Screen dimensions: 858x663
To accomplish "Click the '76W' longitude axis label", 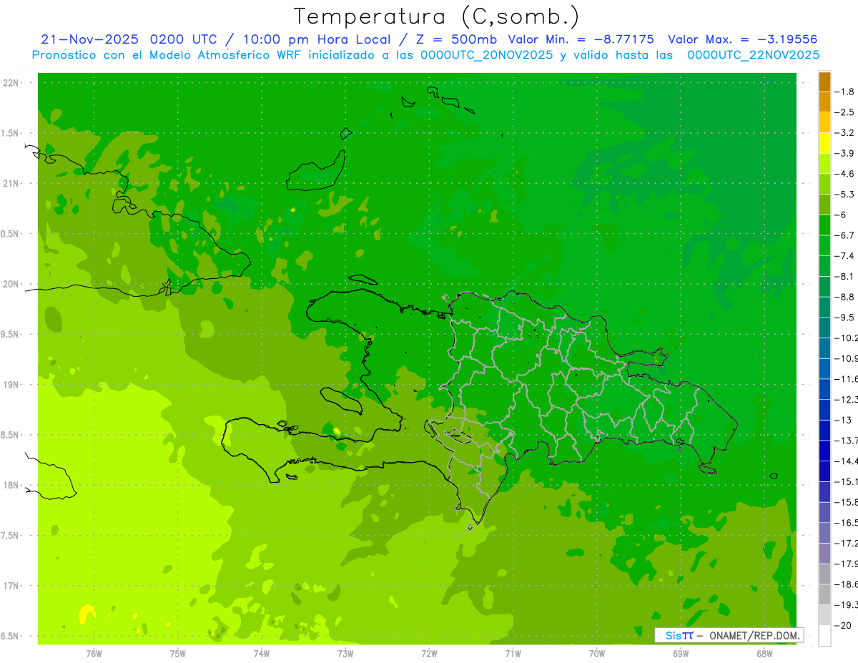I will [94, 654].
